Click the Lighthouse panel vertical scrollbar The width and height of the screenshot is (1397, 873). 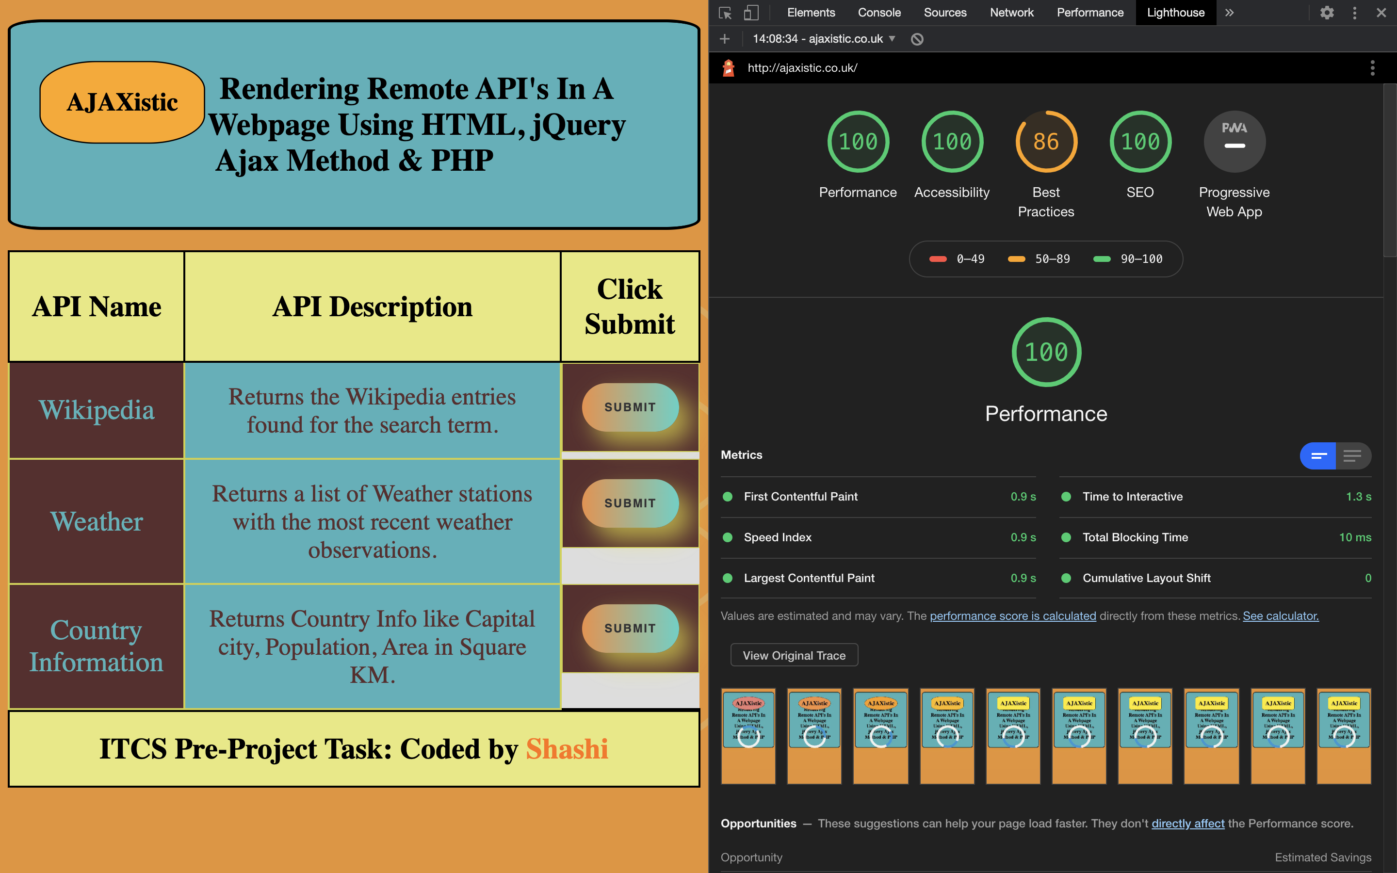1390,171
